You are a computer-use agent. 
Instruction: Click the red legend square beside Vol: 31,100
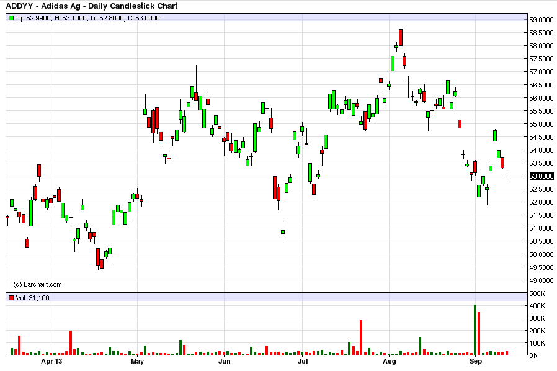coord(11,298)
